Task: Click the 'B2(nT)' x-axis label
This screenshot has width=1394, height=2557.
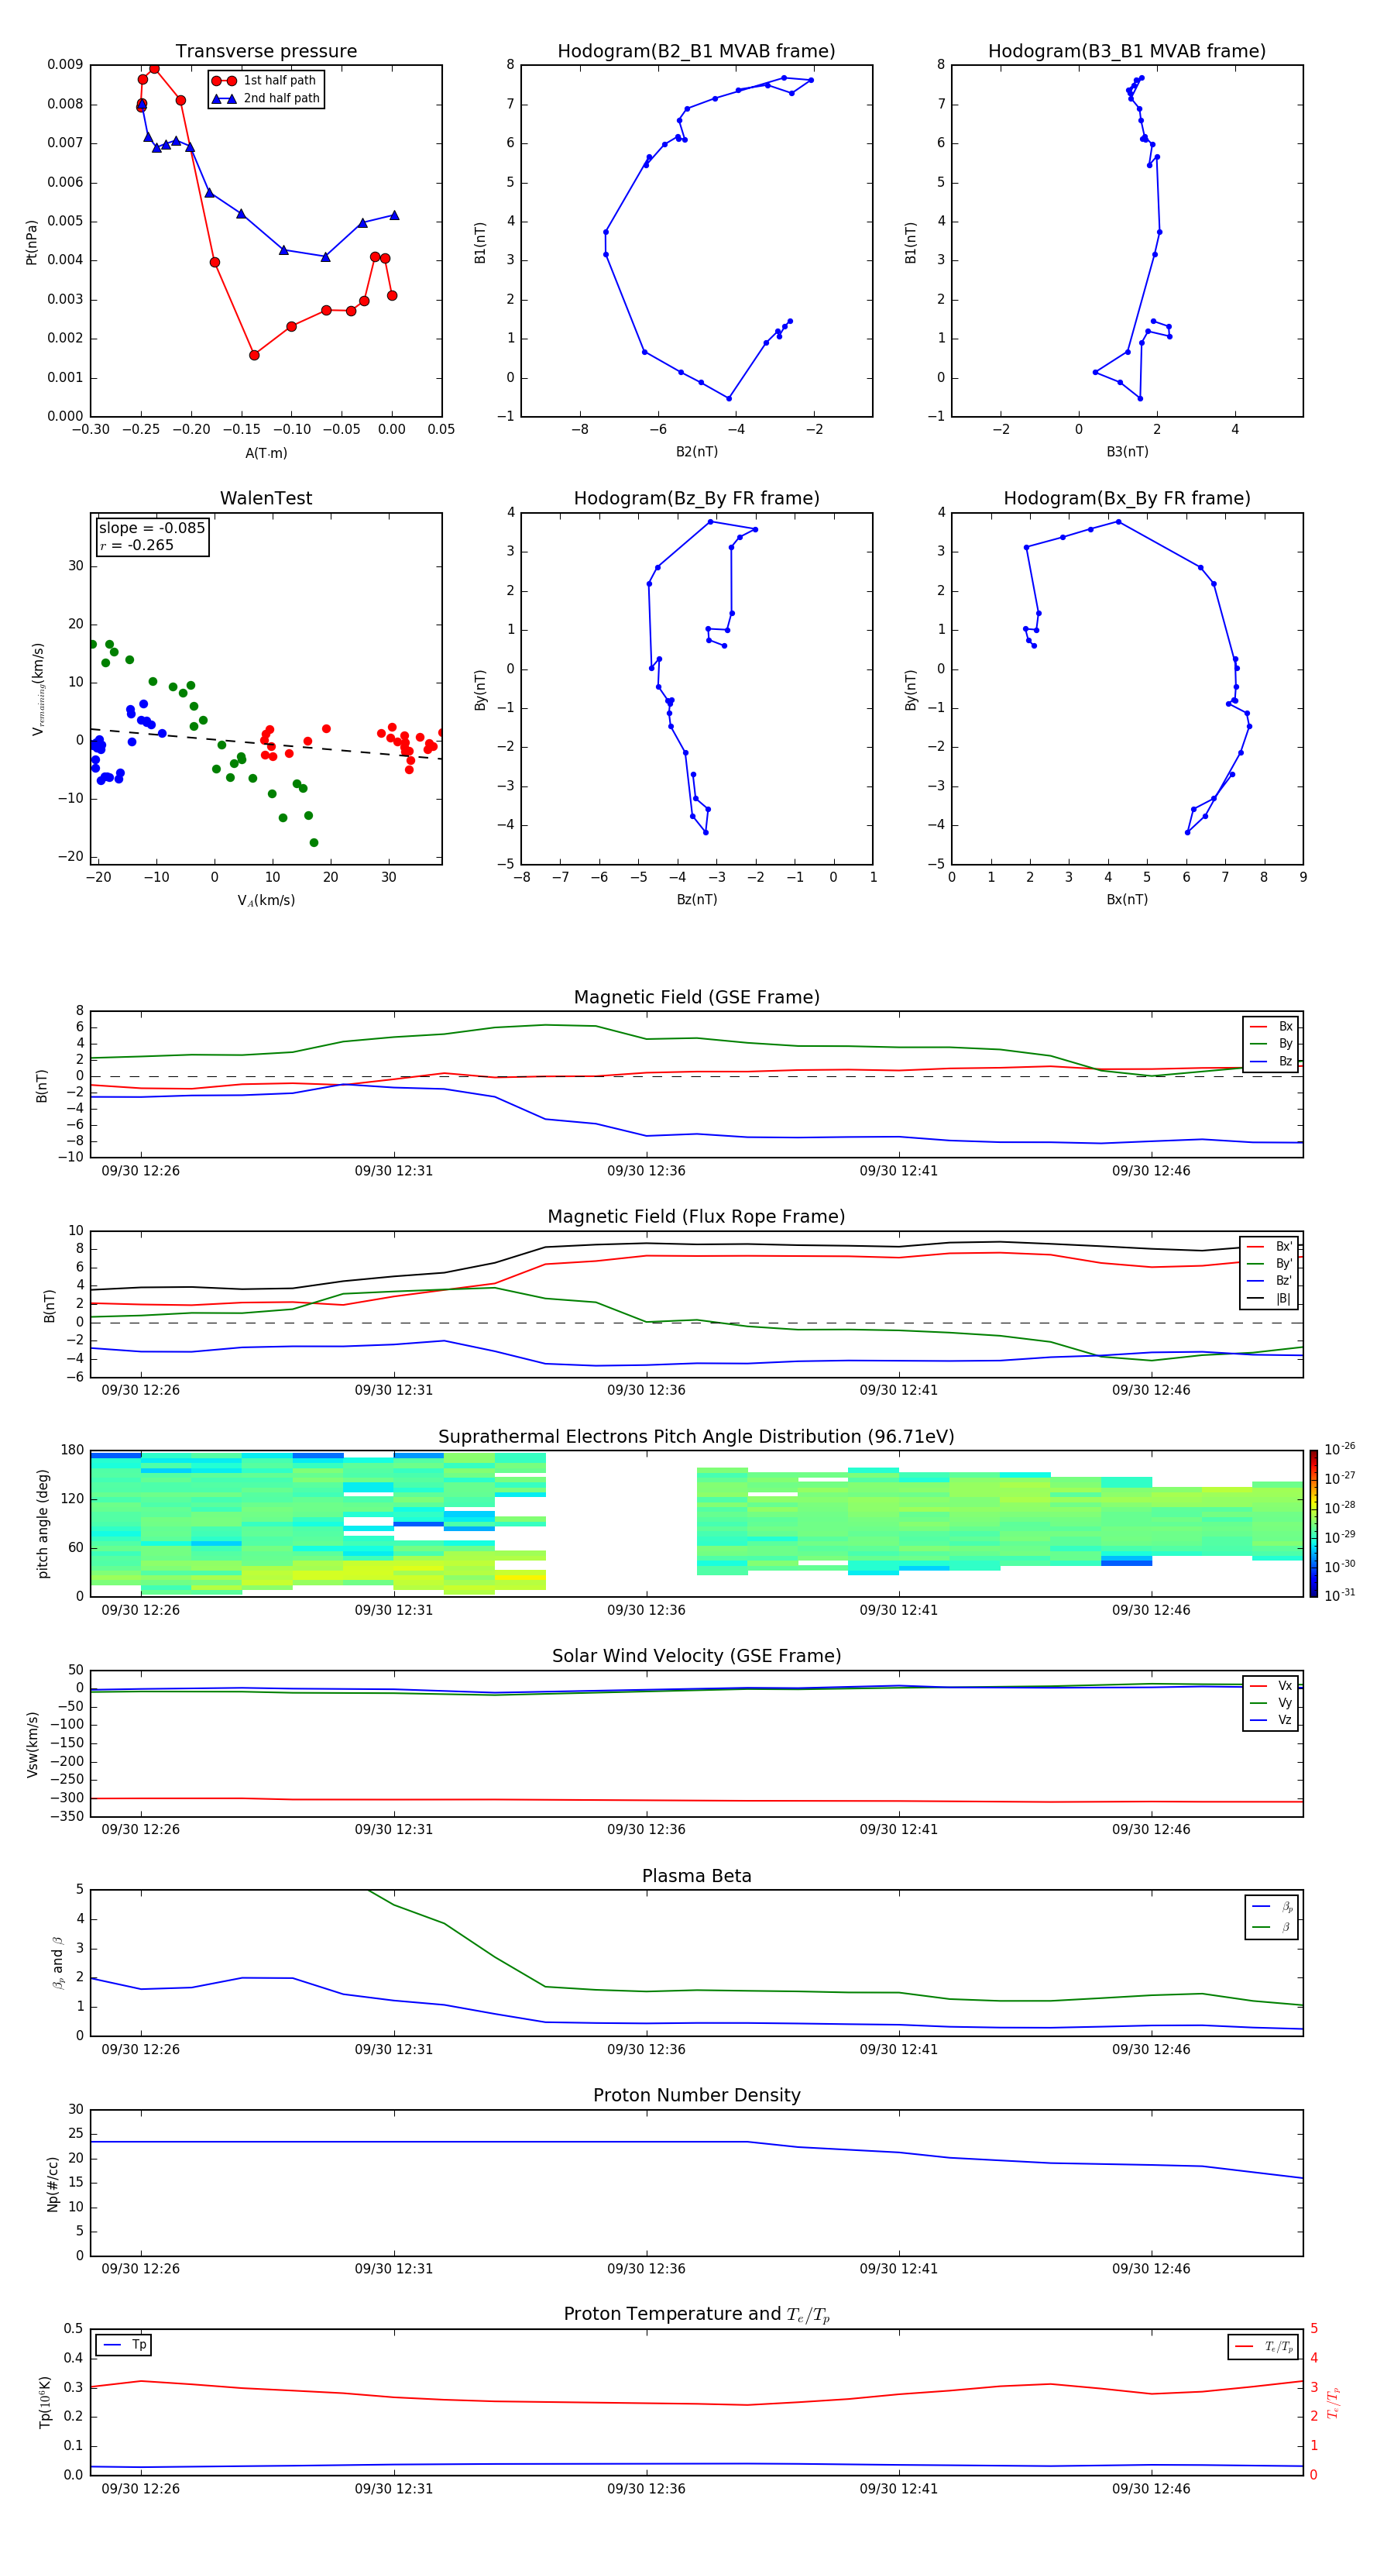Action: [696, 452]
